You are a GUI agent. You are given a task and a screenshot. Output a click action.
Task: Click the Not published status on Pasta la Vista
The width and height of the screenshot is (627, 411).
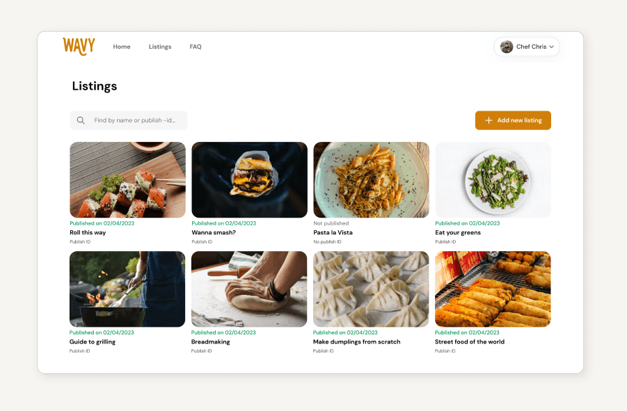tap(331, 223)
